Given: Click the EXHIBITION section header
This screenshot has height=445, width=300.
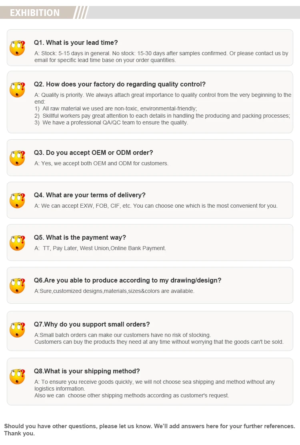Looking at the screenshot, I should [35, 13].
